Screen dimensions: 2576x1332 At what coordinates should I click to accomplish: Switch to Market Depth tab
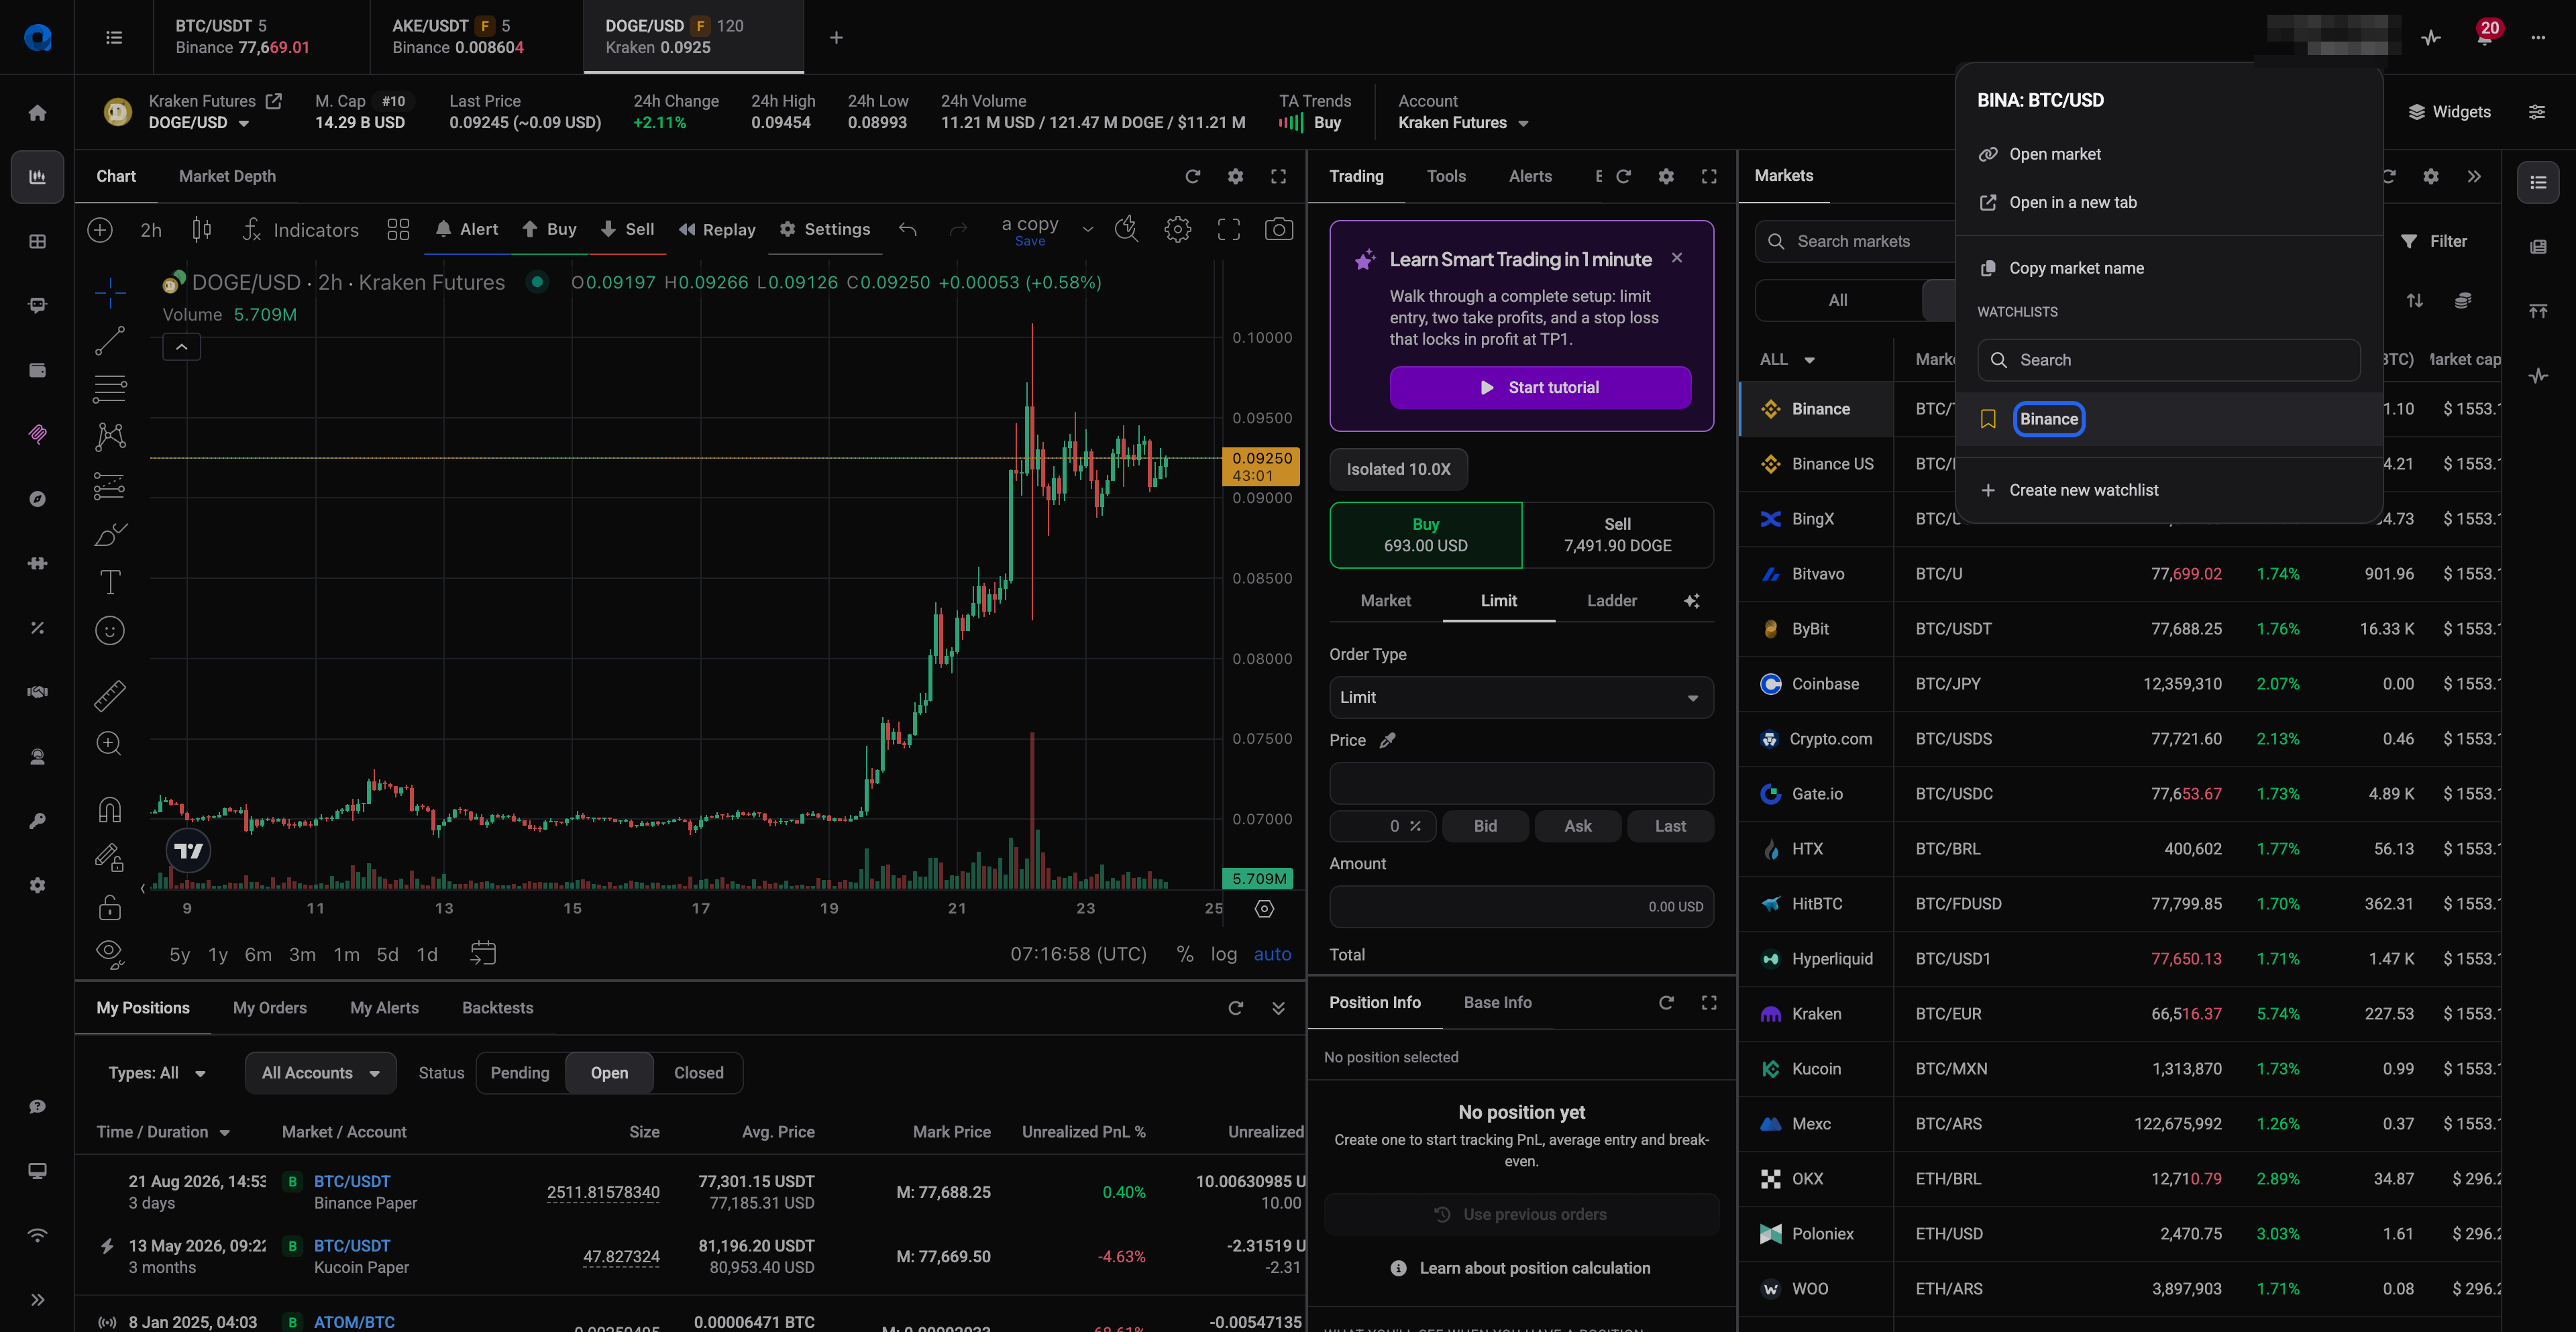coord(227,176)
